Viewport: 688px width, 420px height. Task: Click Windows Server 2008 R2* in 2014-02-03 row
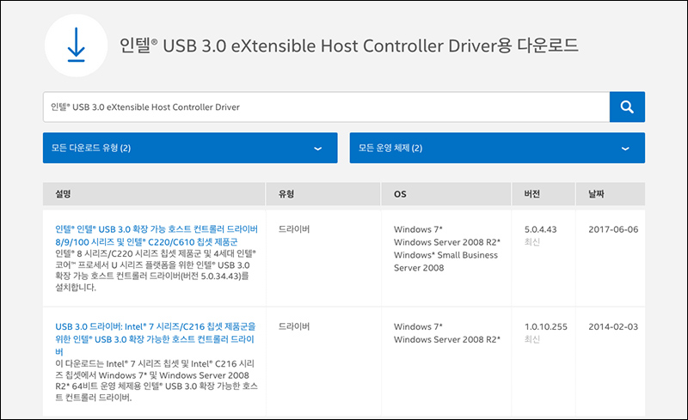(x=447, y=339)
